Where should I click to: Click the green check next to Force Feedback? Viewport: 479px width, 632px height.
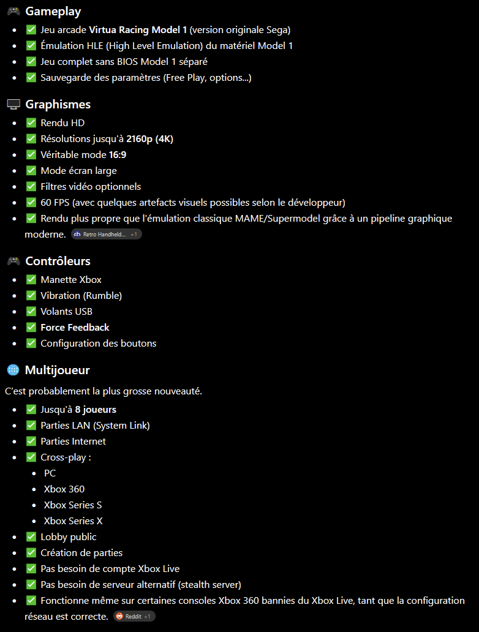coord(31,327)
